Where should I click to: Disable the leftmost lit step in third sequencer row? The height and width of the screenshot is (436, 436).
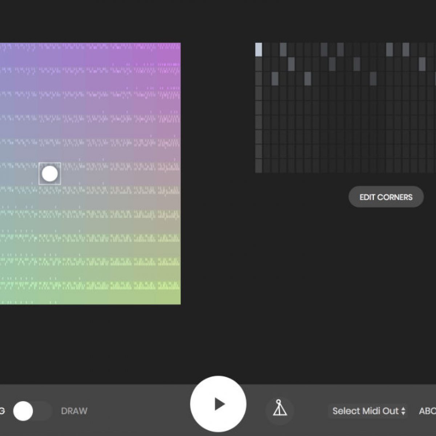[x=275, y=79]
